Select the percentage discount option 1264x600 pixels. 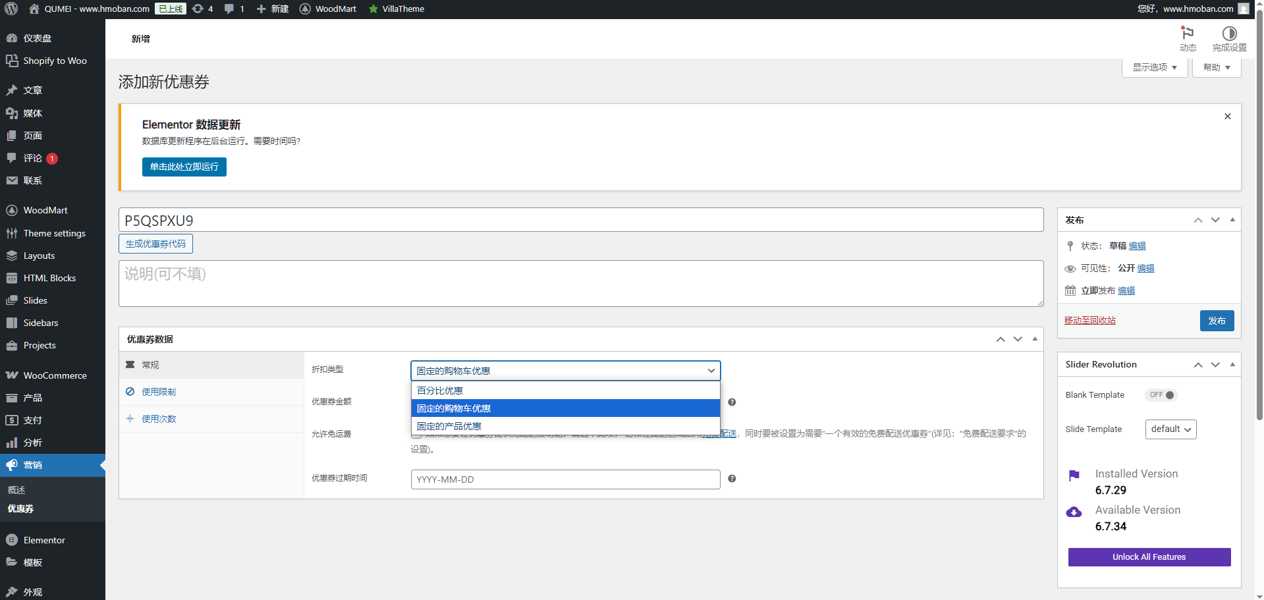click(565, 391)
